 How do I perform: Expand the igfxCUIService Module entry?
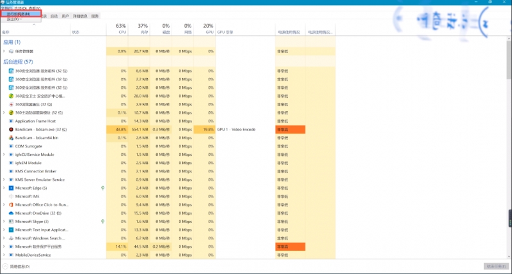pyautogui.click(x=4, y=155)
